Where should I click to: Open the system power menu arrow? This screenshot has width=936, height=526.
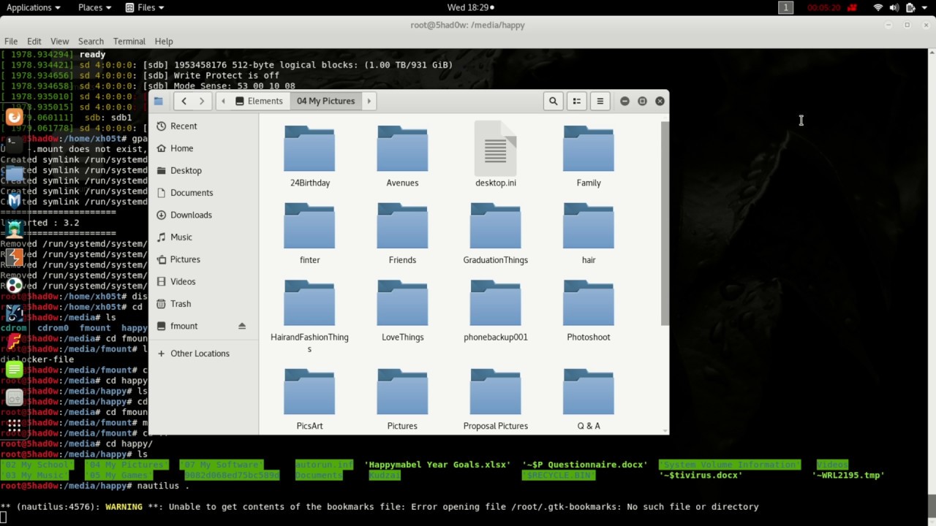coord(926,7)
